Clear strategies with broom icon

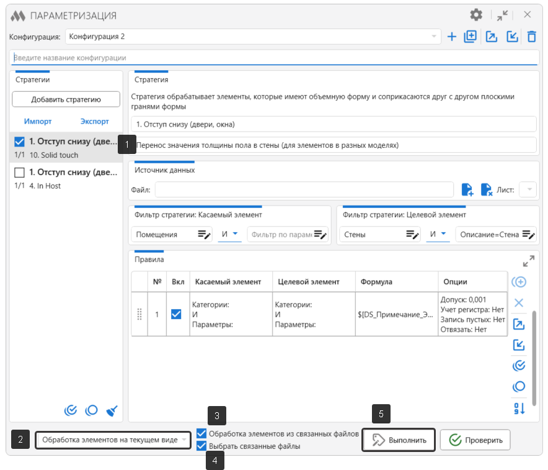pyautogui.click(x=112, y=410)
